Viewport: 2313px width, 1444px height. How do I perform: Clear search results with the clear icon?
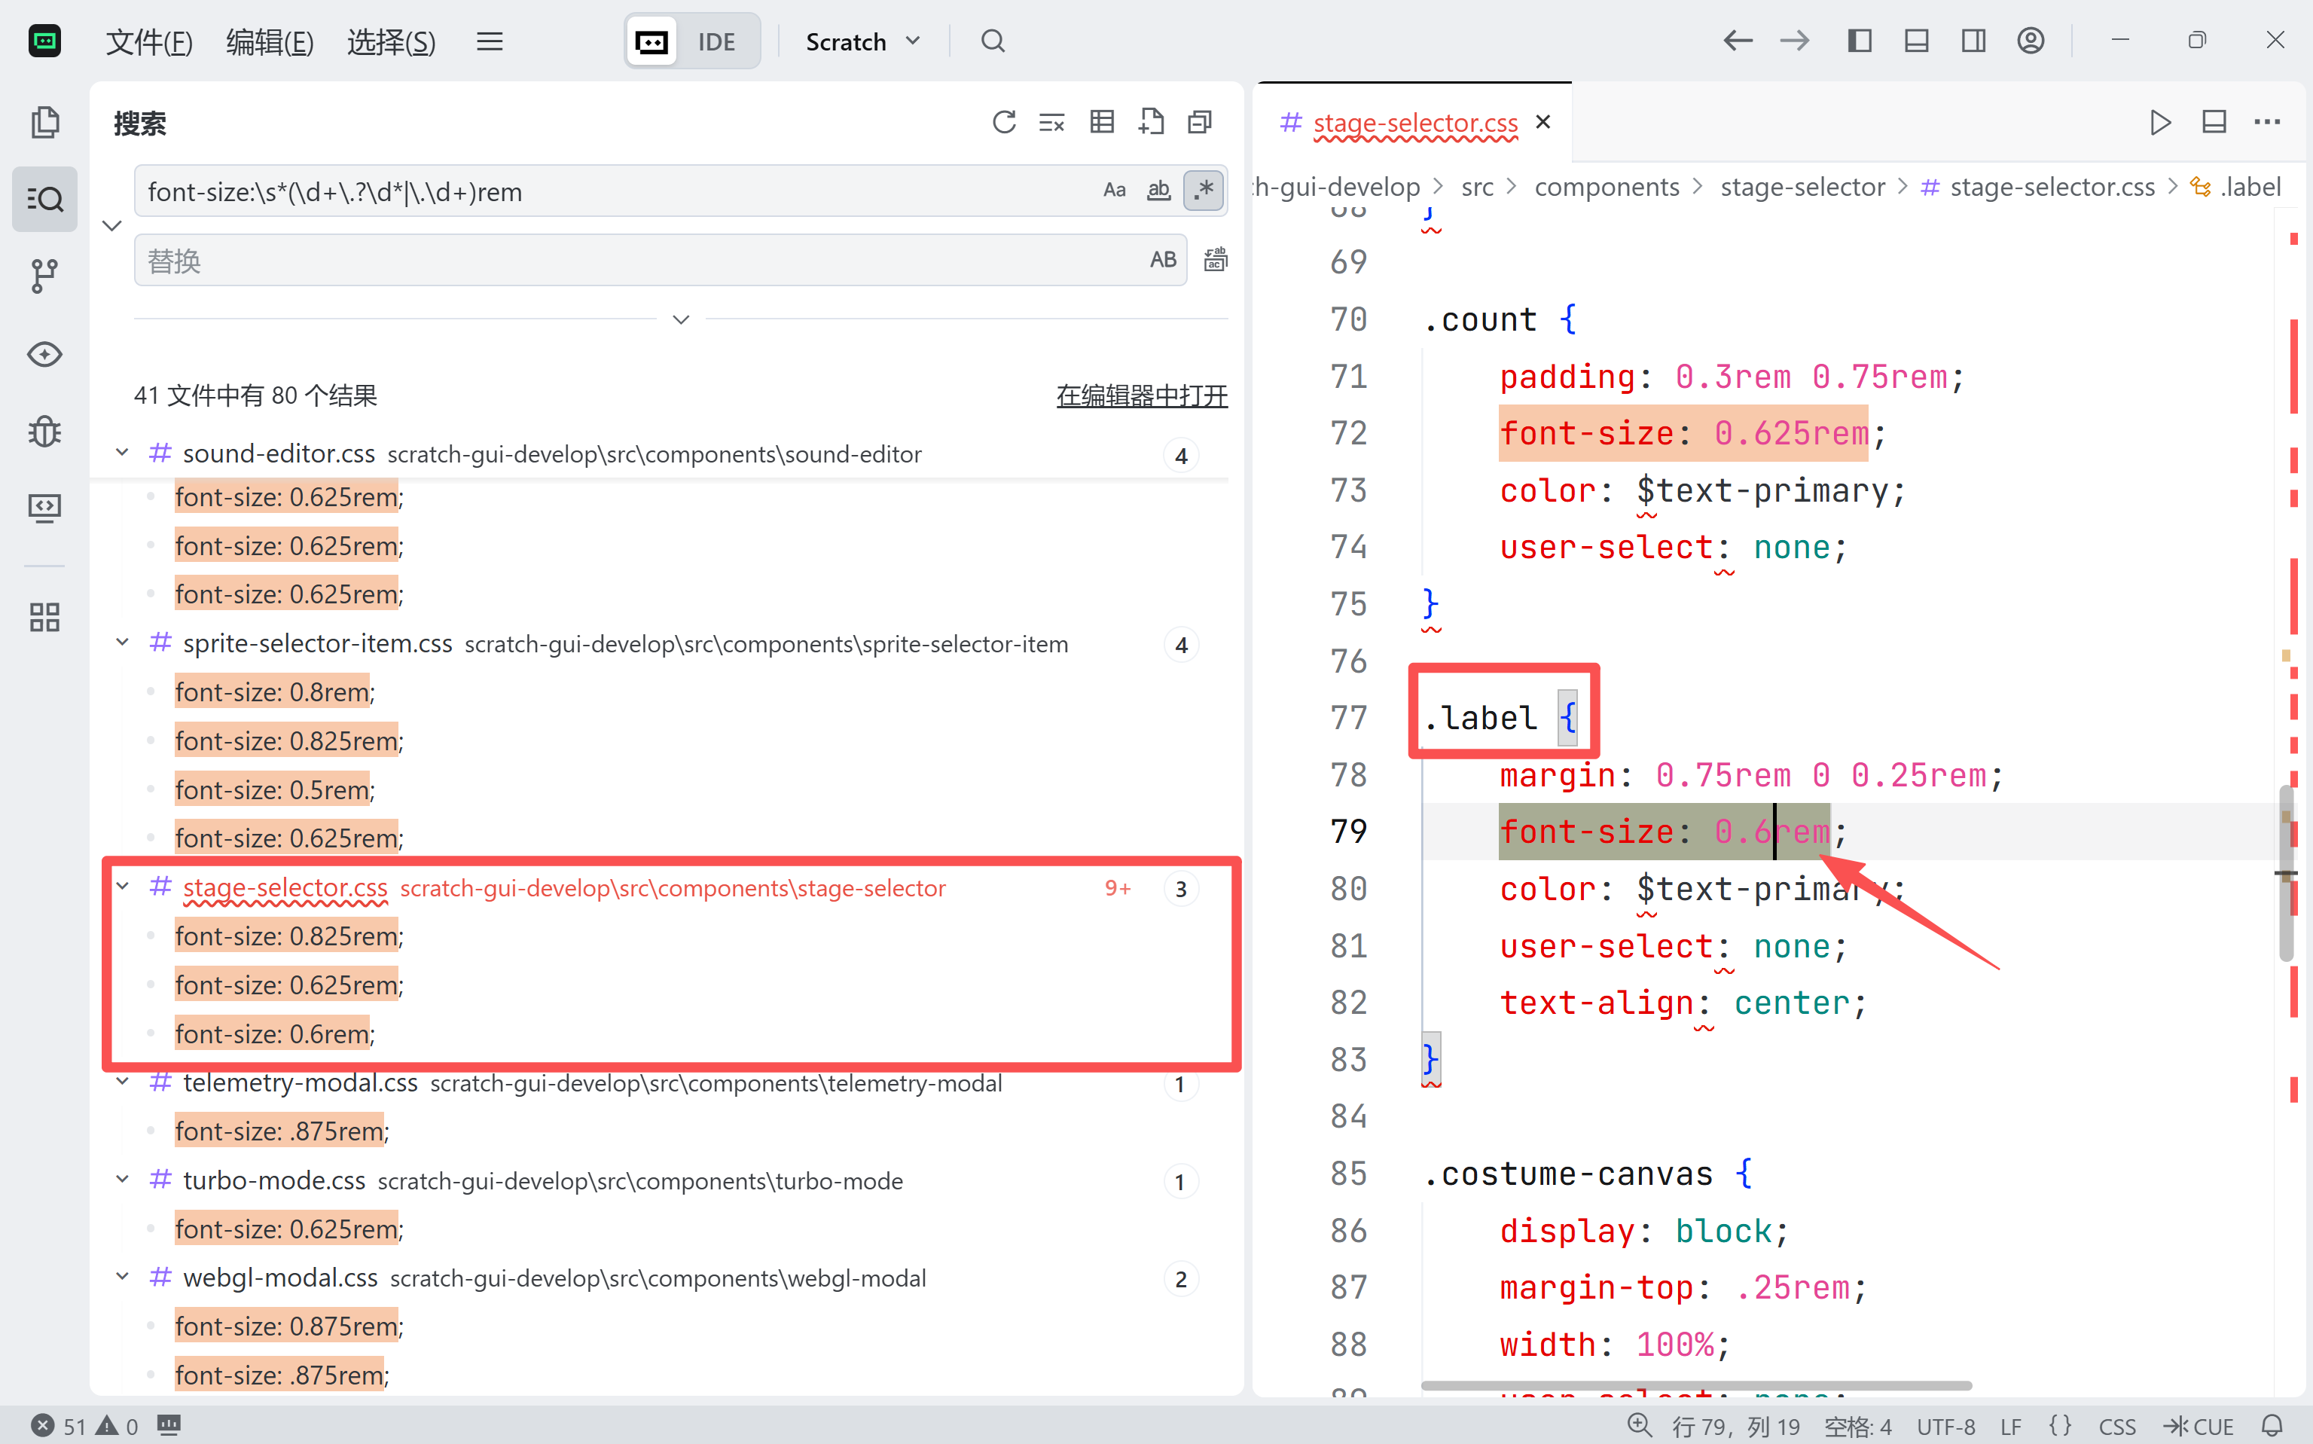1052,122
